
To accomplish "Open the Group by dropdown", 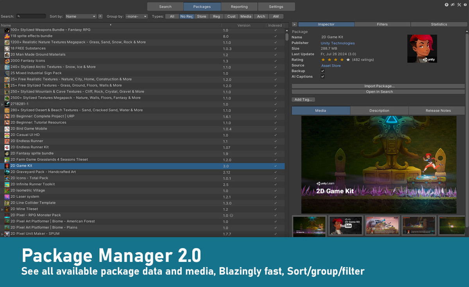I will [x=137, y=16].
